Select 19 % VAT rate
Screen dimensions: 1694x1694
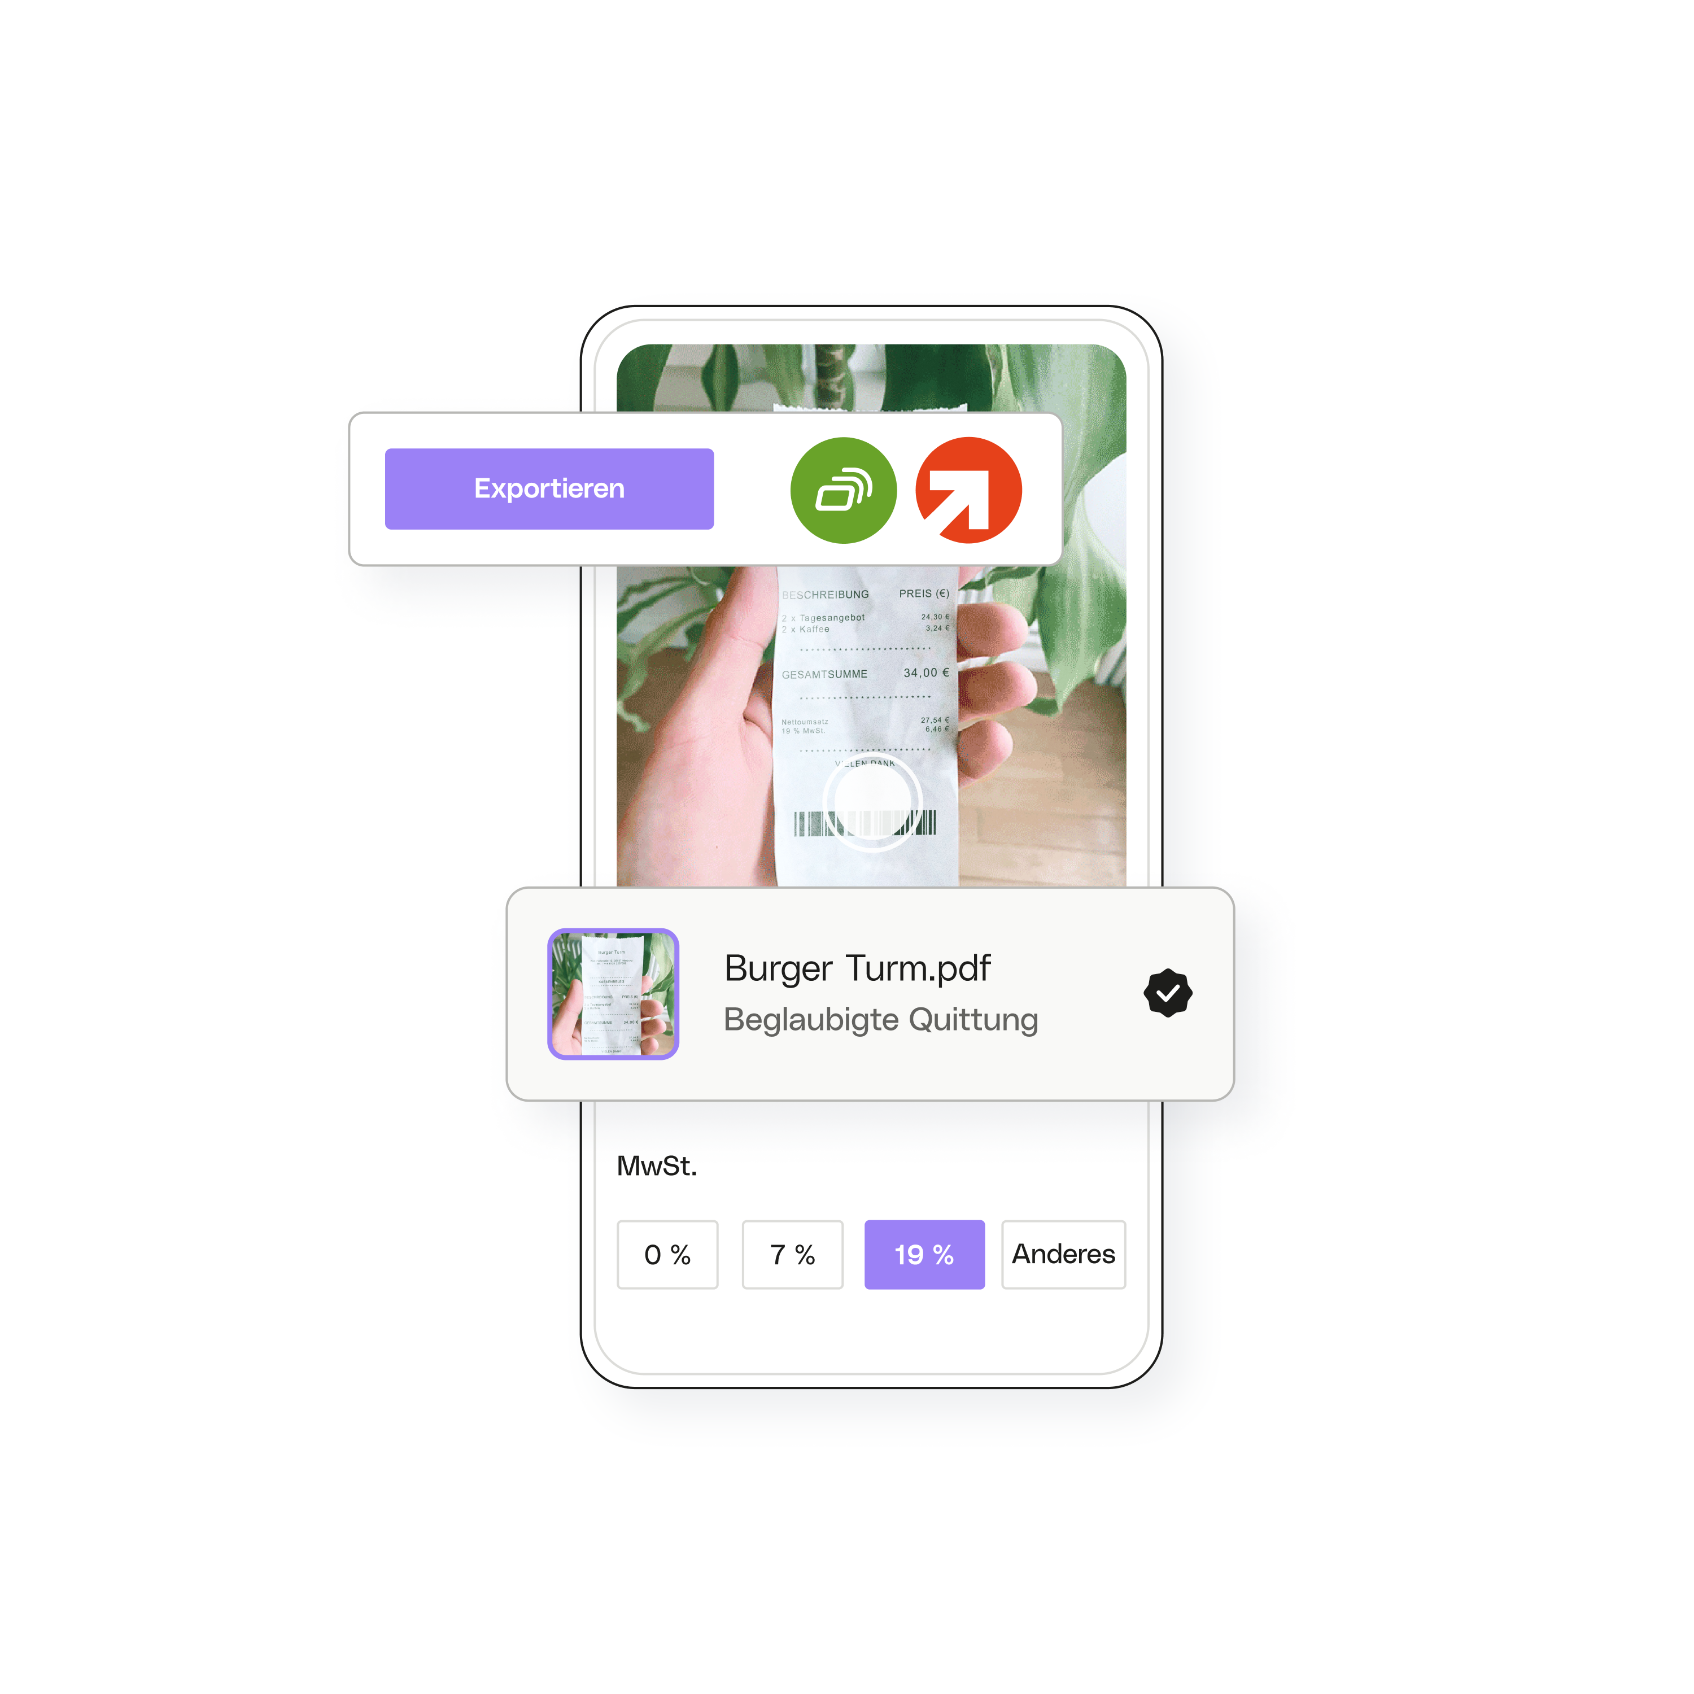click(x=924, y=1255)
